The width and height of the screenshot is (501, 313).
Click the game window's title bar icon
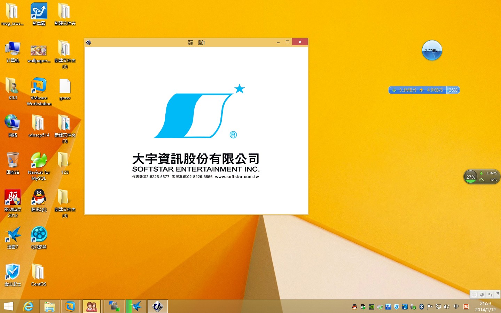[89, 42]
